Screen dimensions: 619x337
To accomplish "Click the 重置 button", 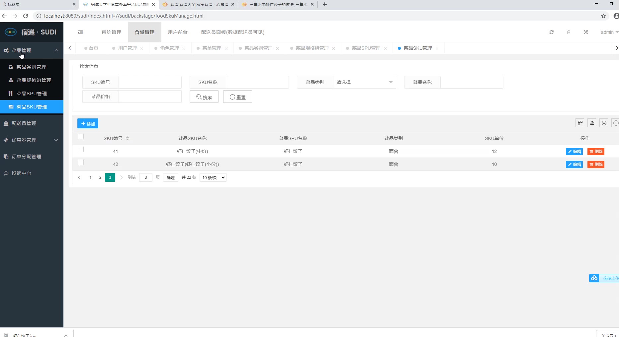I will (x=237, y=97).
